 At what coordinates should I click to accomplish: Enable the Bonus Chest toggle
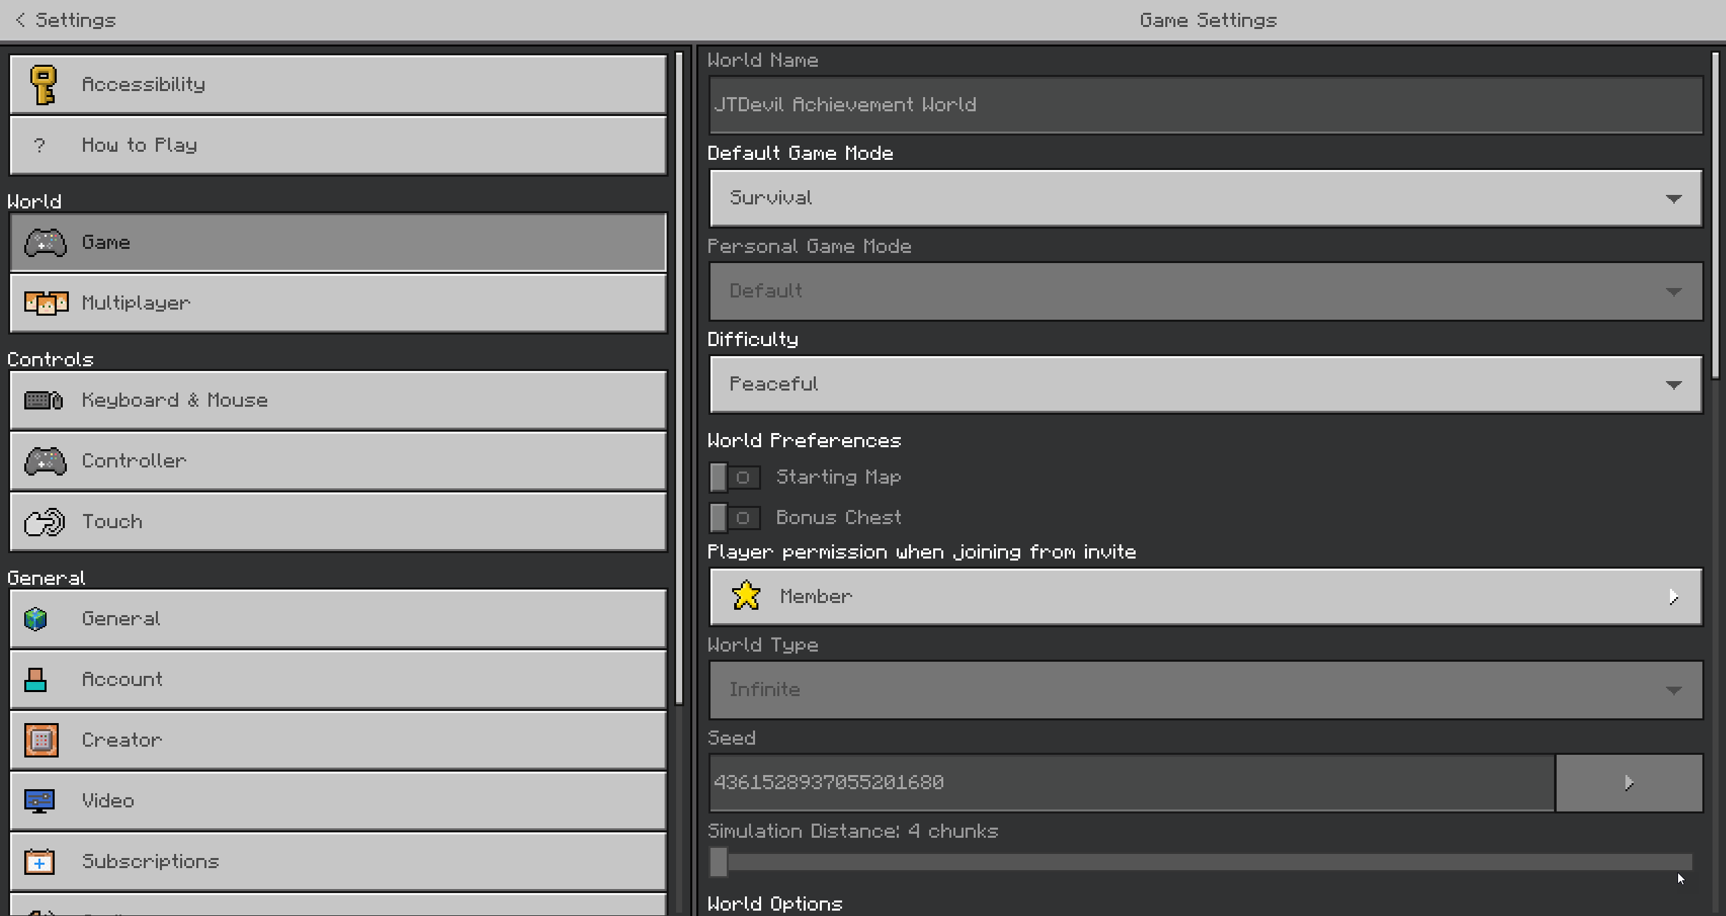(x=734, y=518)
